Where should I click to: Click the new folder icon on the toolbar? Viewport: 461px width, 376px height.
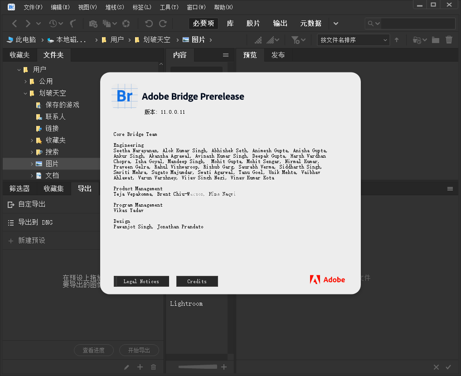coord(435,40)
